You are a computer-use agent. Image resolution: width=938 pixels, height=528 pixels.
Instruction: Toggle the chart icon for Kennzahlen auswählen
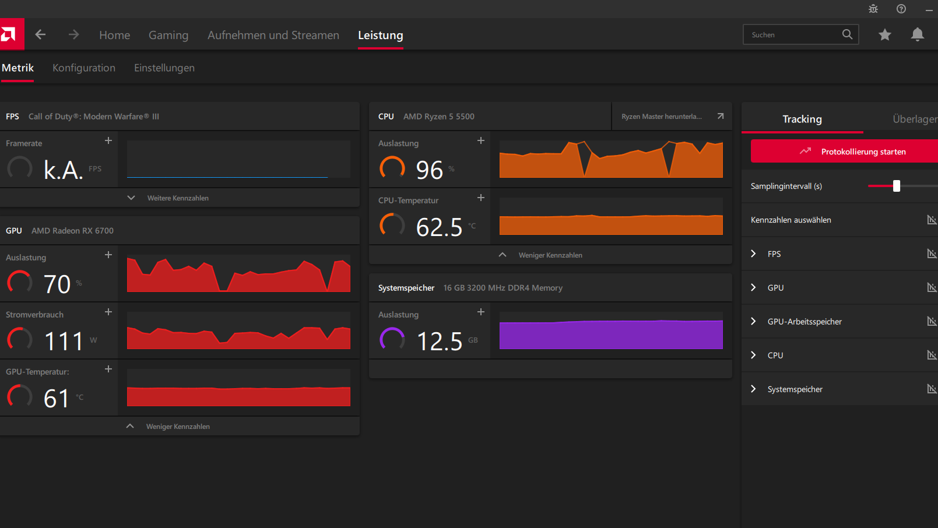(932, 220)
